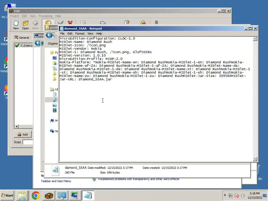Select the C:/Users/ entry in TriX list
The width and height of the screenshot is (268, 201).
coord(24,46)
